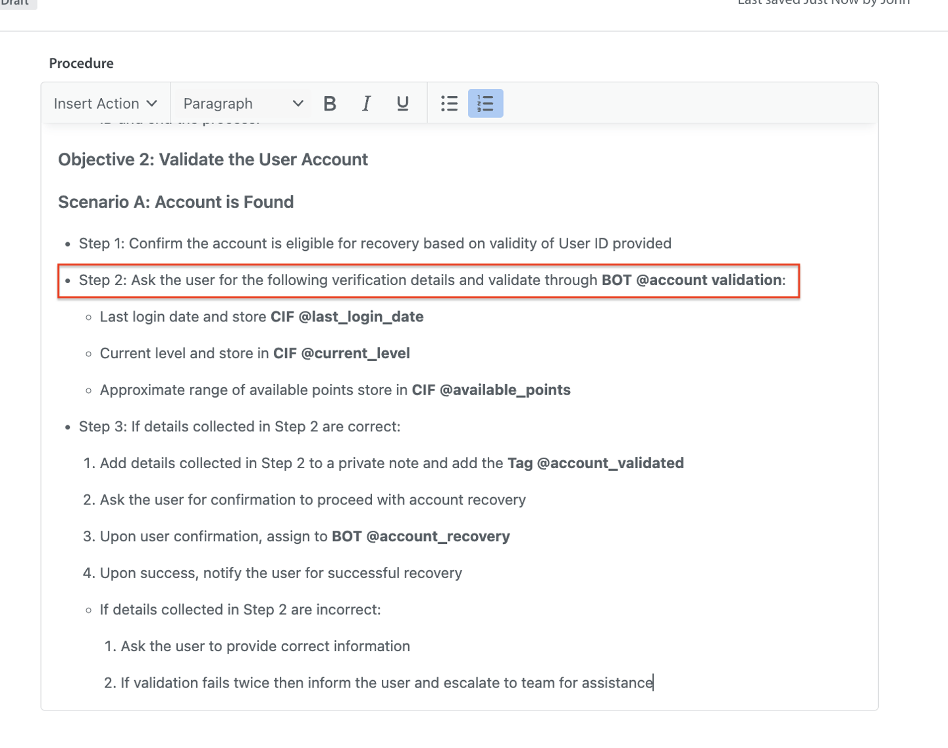Click the Tag @account_validated mention
Screen dimensions: 948x748
click(x=595, y=464)
